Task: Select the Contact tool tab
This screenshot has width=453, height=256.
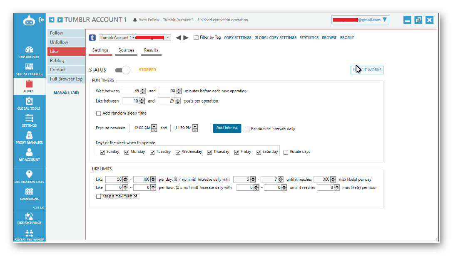Action: point(66,70)
